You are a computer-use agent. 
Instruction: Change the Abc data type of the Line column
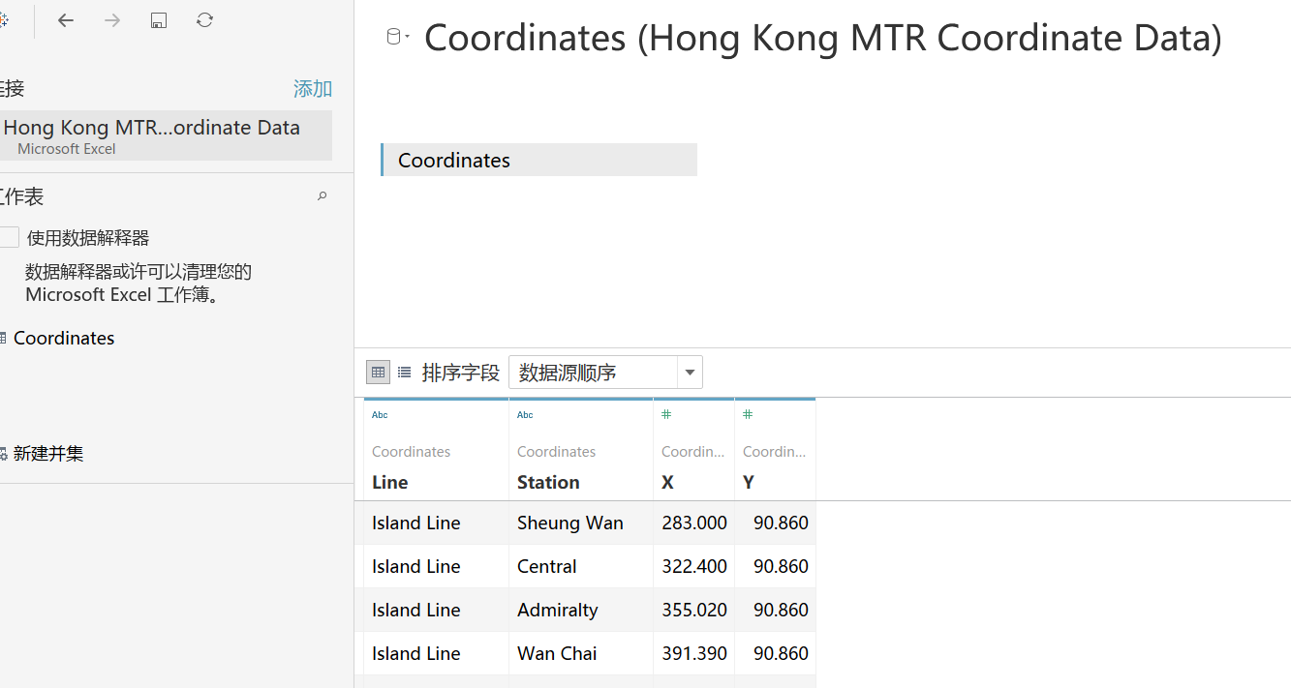(380, 415)
